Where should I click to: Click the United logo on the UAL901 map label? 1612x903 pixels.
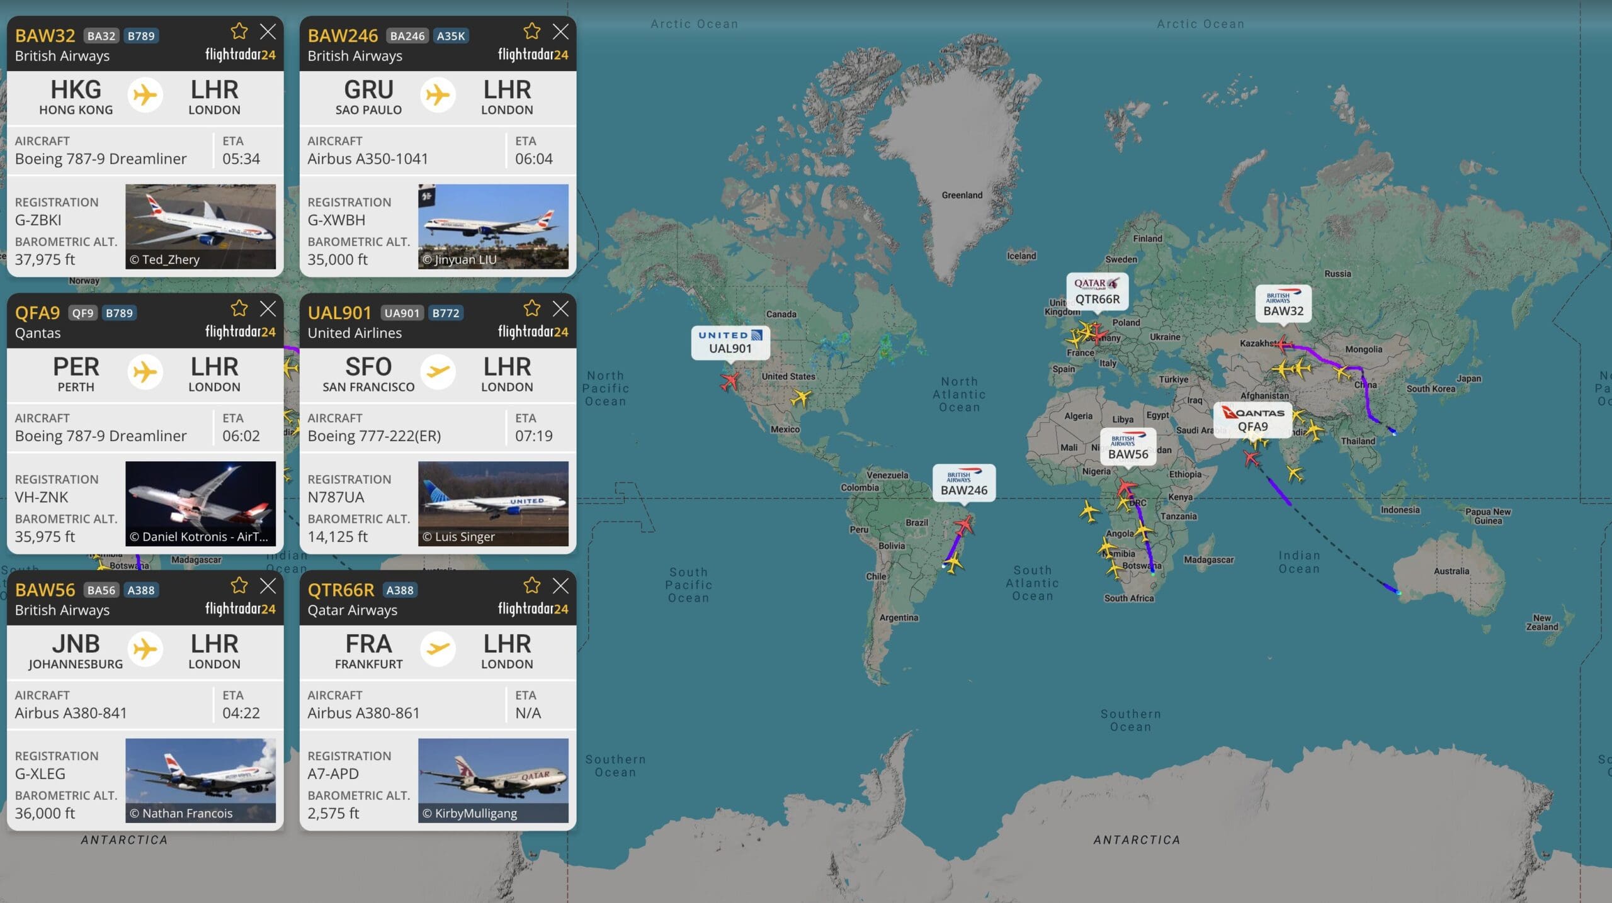pos(729,335)
